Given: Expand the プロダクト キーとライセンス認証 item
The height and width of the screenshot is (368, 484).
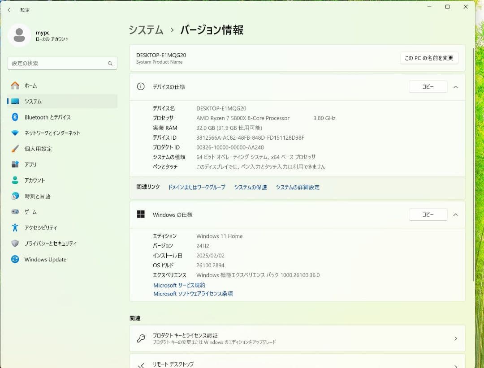Looking at the screenshot, I should [455, 338].
